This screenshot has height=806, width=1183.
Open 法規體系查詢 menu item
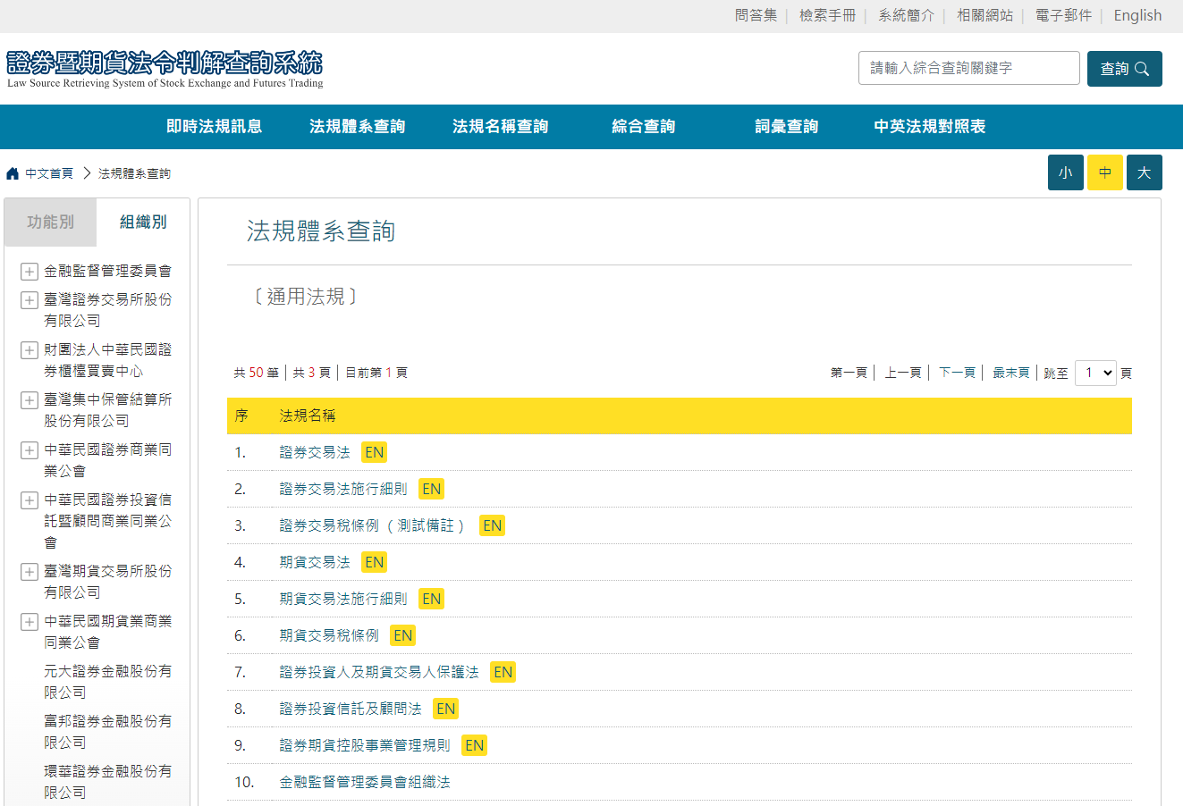(x=358, y=127)
